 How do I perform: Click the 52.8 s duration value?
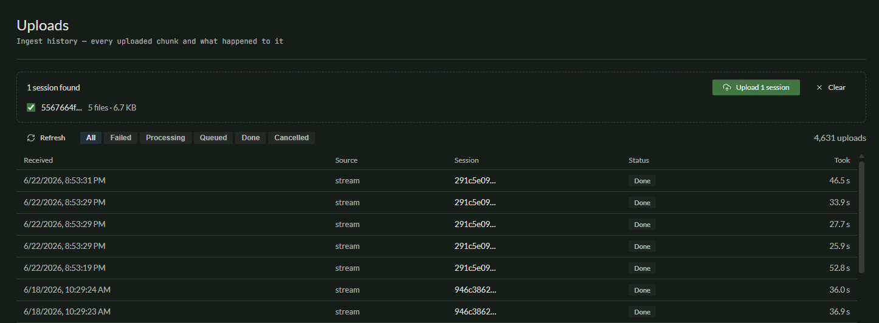click(x=839, y=268)
